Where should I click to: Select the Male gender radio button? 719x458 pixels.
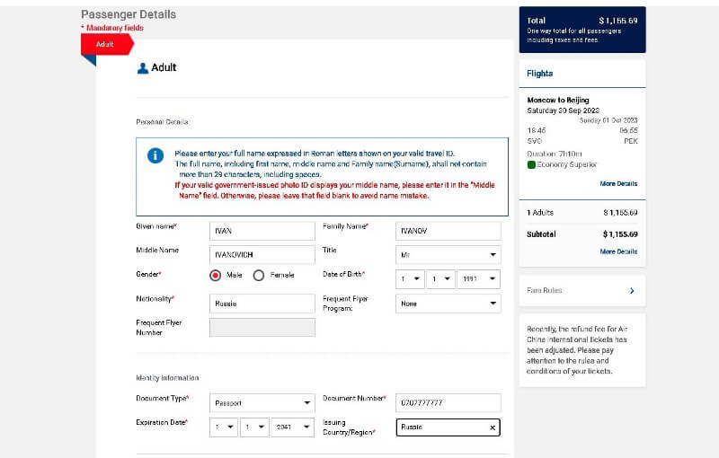click(x=215, y=276)
